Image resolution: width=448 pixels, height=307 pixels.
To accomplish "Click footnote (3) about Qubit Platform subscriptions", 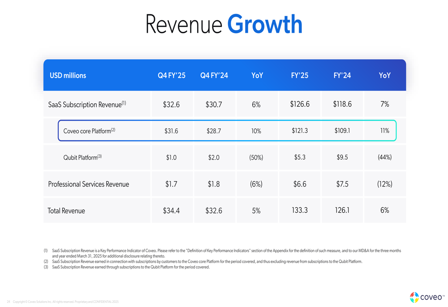I will (x=127, y=267).
